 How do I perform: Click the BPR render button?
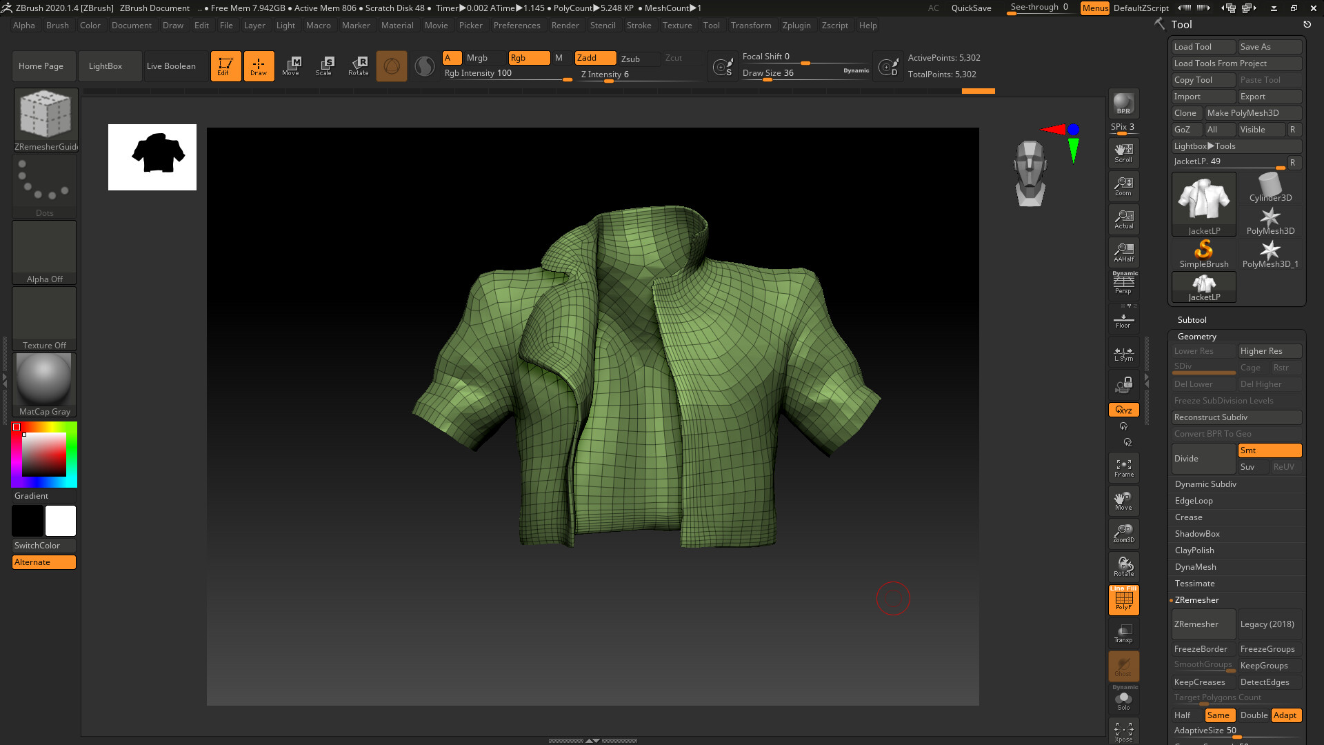pyautogui.click(x=1123, y=103)
